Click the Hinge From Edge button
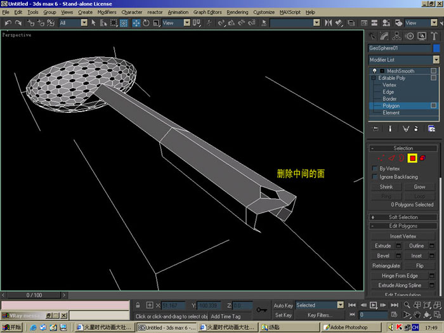The height and width of the screenshot is (333, 444). (x=400, y=275)
